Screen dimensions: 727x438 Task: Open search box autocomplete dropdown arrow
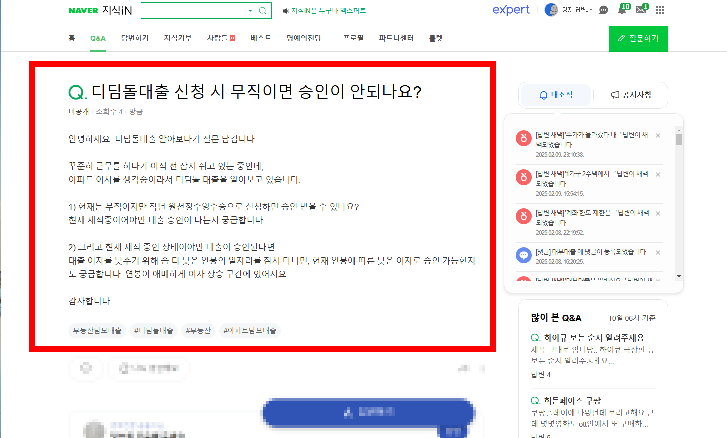(x=250, y=11)
